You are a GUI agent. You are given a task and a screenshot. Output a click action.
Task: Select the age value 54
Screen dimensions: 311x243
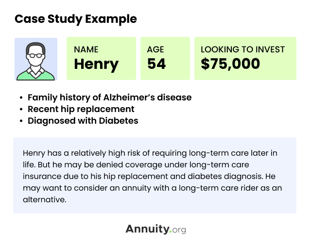tap(157, 64)
